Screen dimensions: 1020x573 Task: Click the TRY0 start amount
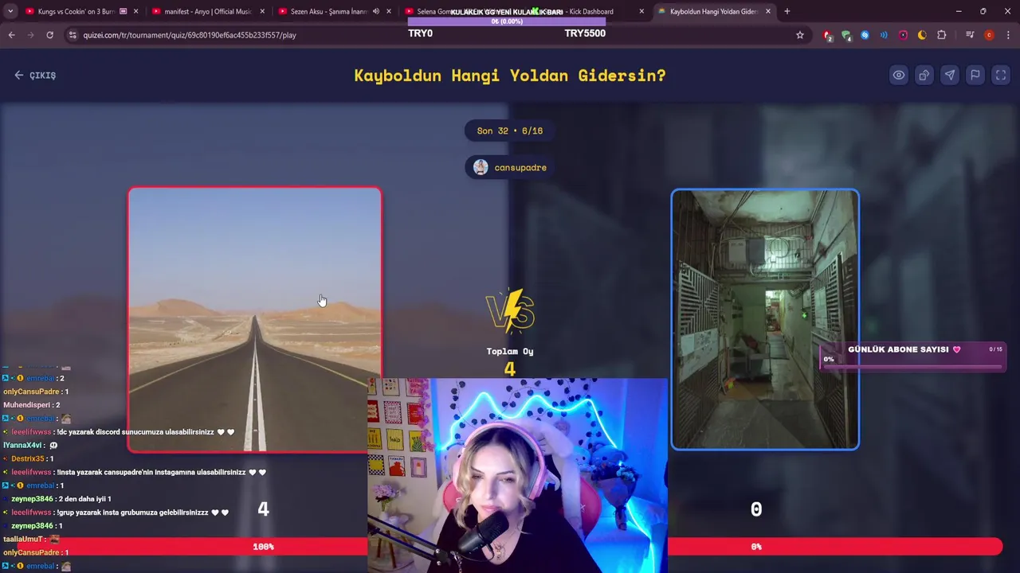pos(420,33)
